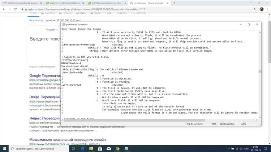Open Windows Start menu

click(4, 148)
